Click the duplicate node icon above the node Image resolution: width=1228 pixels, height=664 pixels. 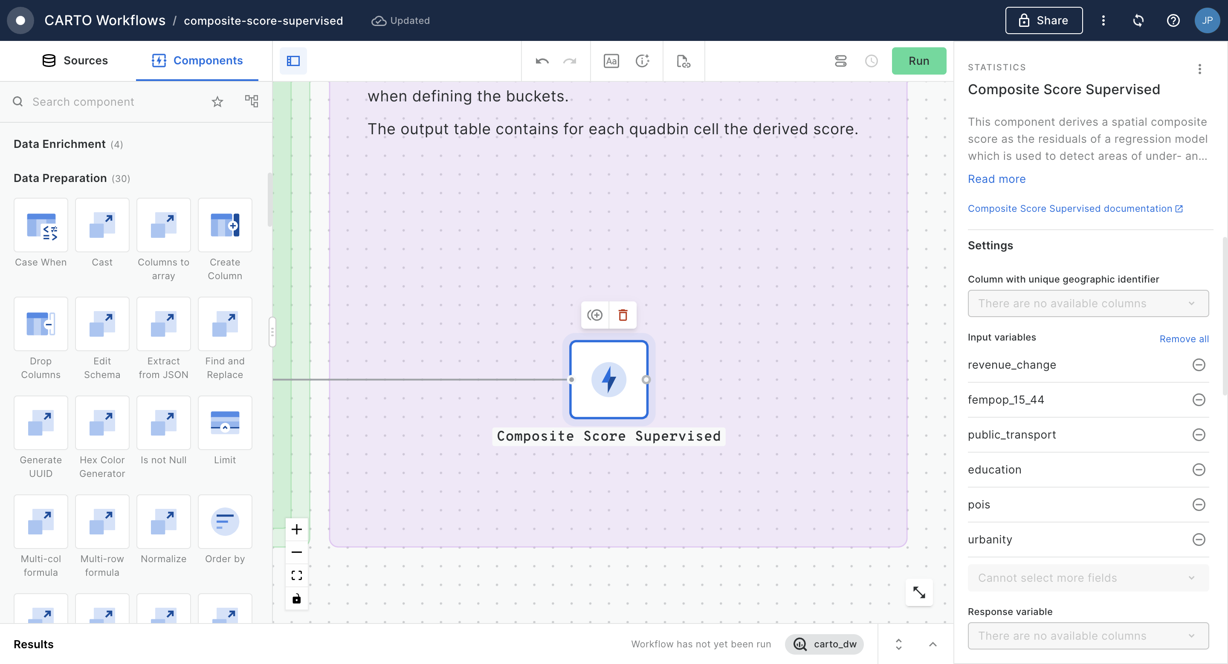tap(594, 315)
